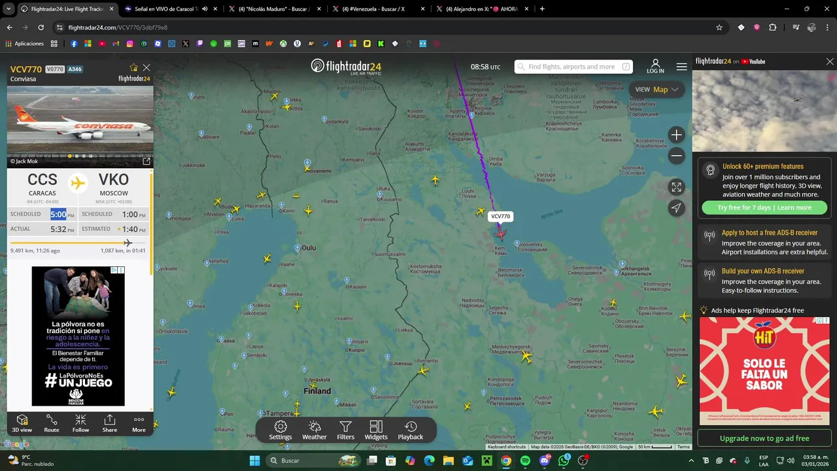The height and width of the screenshot is (471, 837).
Task: Reload the current page
Action: coord(41,27)
